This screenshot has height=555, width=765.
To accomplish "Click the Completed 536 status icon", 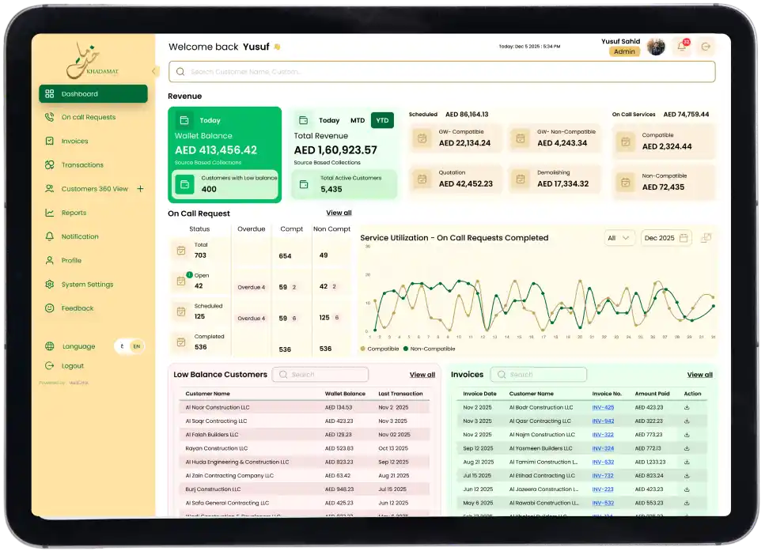I will pos(181,342).
